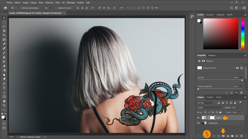
Task: Select the Pen tool
Action: (x=4, y=83)
